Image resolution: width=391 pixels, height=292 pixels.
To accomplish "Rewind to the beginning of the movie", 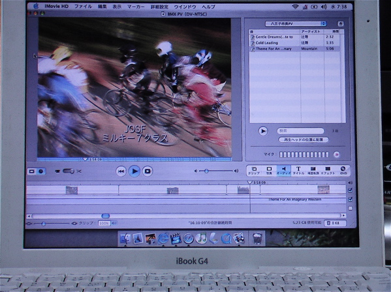I will click(x=121, y=171).
